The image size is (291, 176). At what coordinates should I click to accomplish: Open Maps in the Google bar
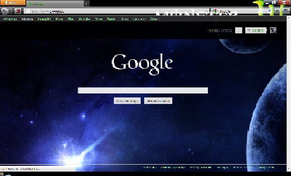point(59,19)
